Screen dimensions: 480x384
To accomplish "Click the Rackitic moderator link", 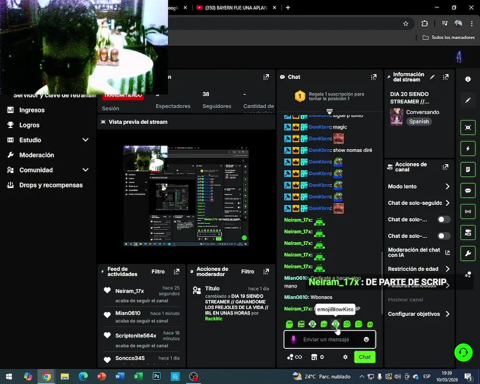I will [214, 319].
